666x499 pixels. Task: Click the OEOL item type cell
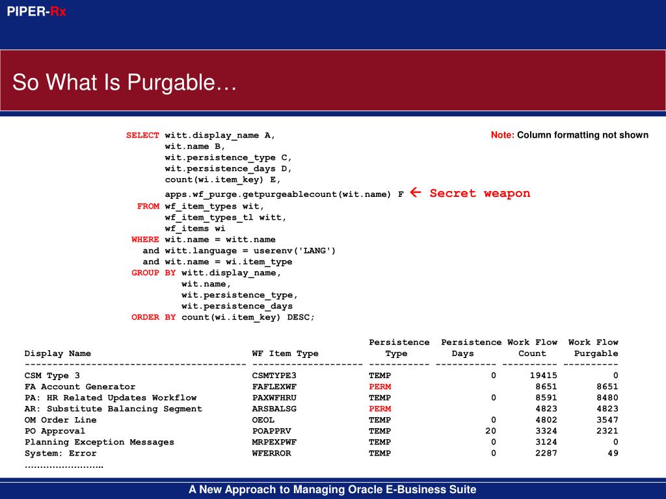263,420
